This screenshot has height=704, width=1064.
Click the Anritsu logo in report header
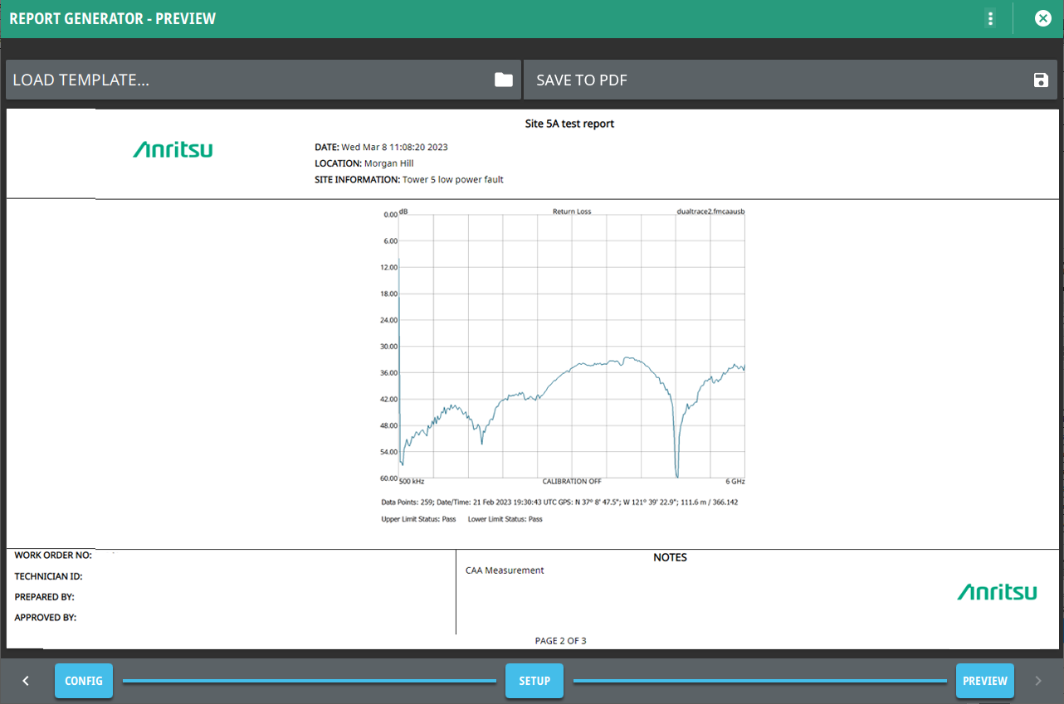173,149
